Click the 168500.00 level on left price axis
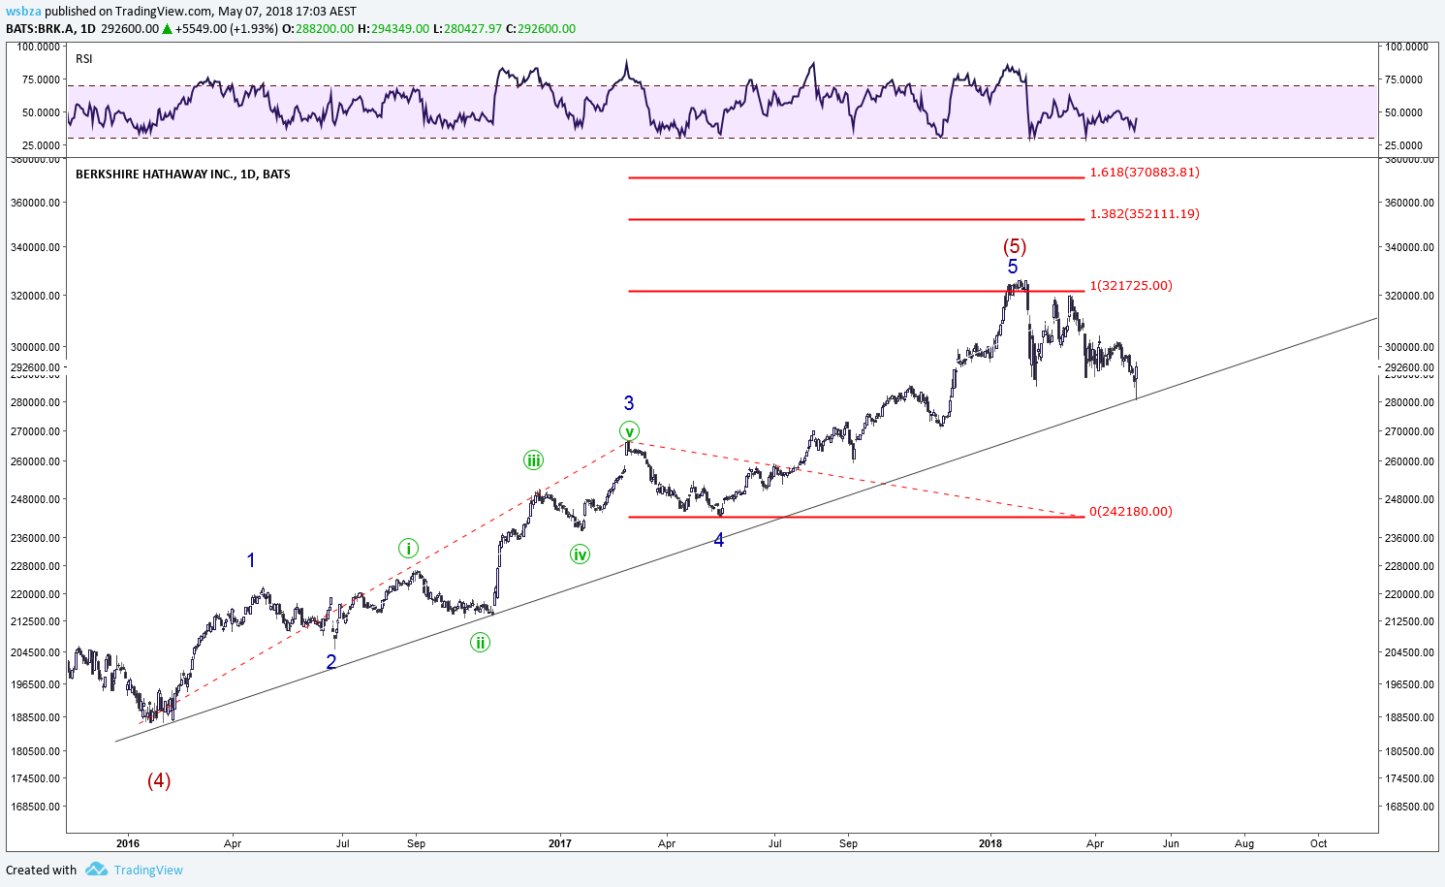 click(35, 807)
